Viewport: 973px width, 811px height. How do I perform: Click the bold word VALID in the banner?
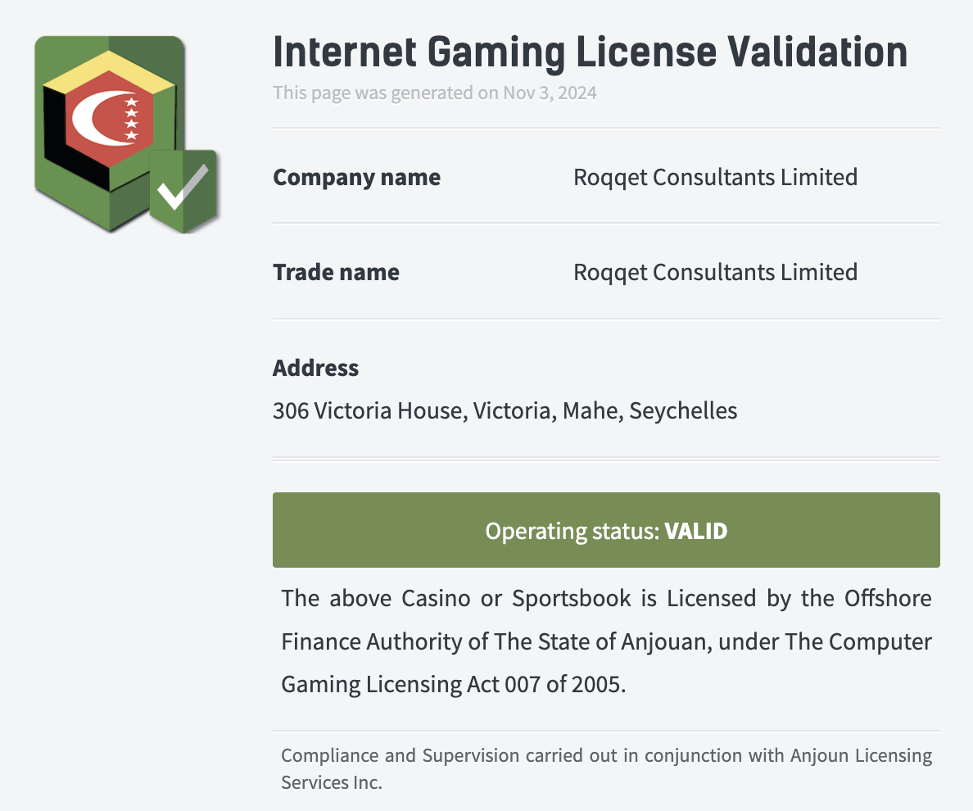696,531
